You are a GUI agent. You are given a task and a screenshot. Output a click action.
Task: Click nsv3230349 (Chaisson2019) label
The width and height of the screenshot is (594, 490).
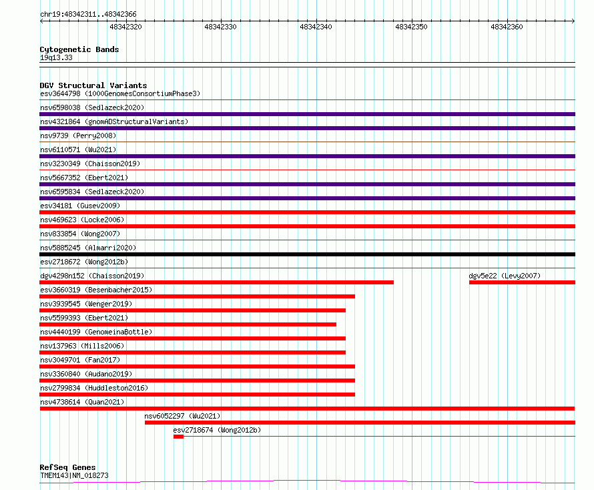tap(90, 164)
